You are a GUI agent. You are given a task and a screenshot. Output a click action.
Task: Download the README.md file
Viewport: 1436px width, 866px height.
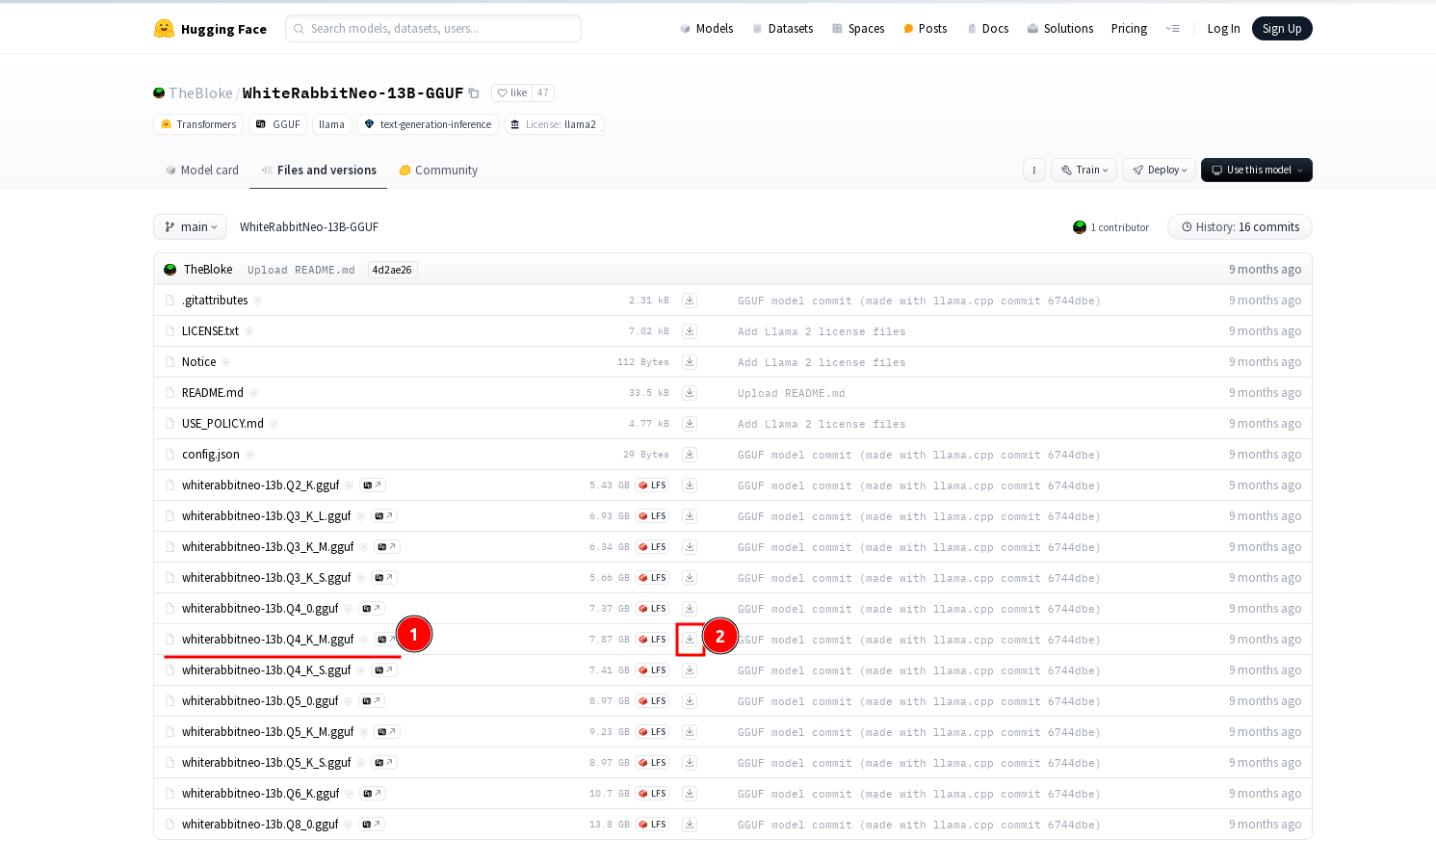click(x=690, y=393)
